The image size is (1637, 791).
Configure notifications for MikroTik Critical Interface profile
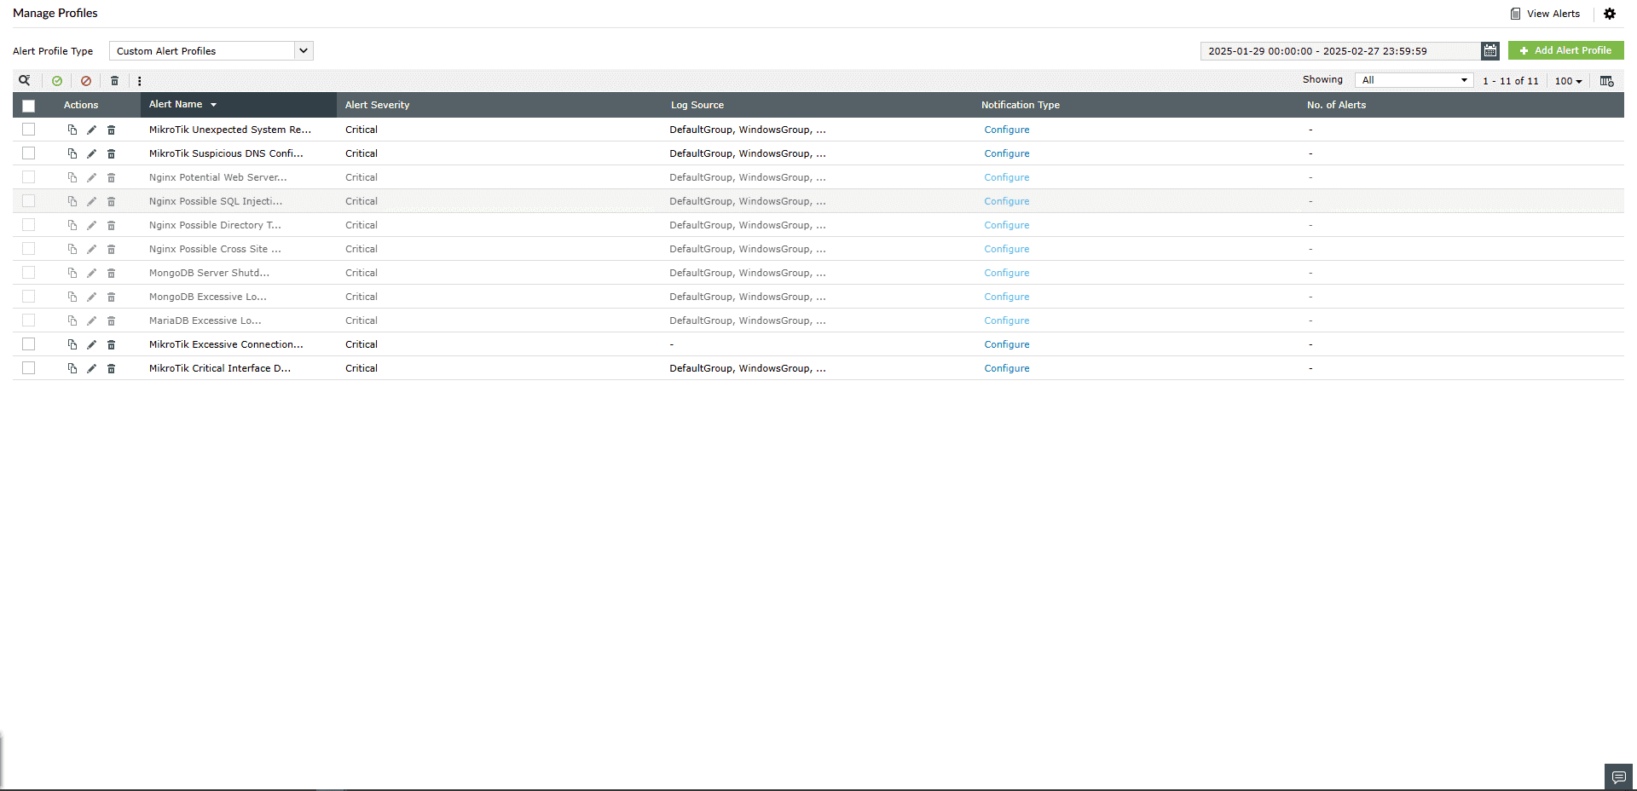point(1006,368)
